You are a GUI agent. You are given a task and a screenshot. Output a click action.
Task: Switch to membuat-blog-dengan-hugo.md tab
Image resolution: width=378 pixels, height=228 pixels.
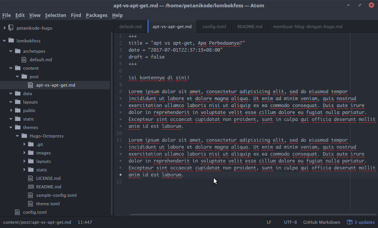coord(307,27)
